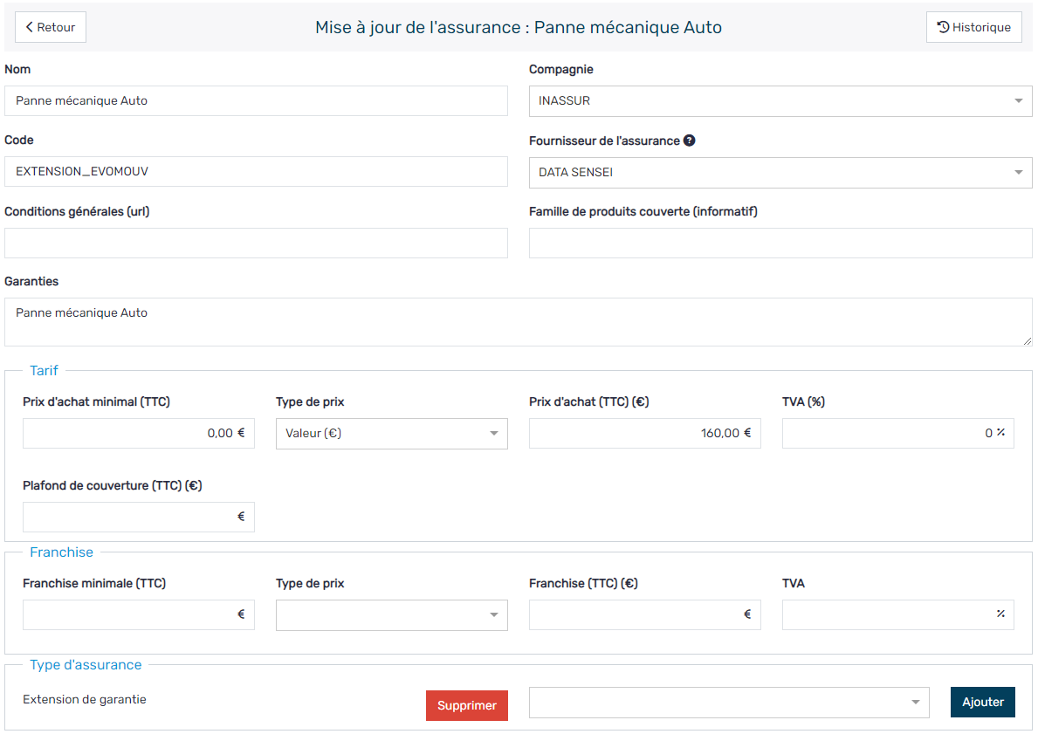Open the insurance type selector next to Ajouter

click(x=728, y=703)
